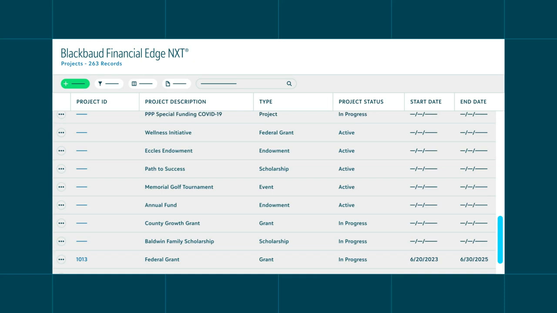Open the row menu for Wellness Initiative
This screenshot has width=557, height=313.
(61, 133)
